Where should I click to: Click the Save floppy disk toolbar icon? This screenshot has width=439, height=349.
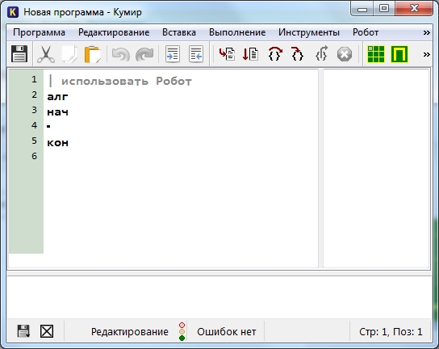point(19,54)
